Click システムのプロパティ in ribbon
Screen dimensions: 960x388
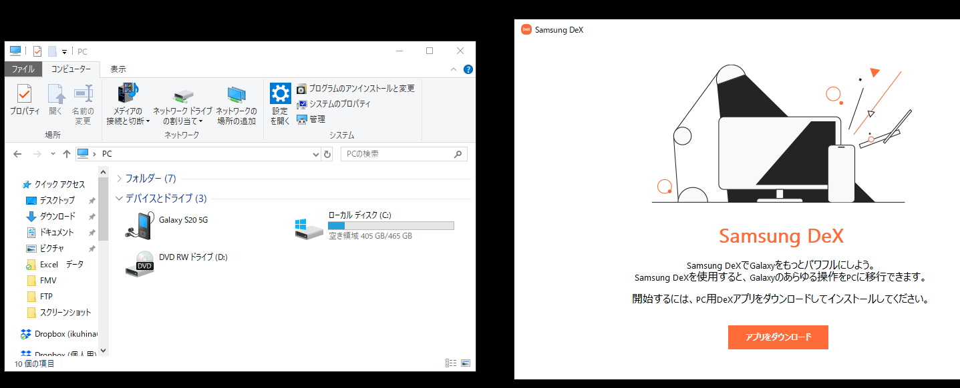click(x=333, y=104)
